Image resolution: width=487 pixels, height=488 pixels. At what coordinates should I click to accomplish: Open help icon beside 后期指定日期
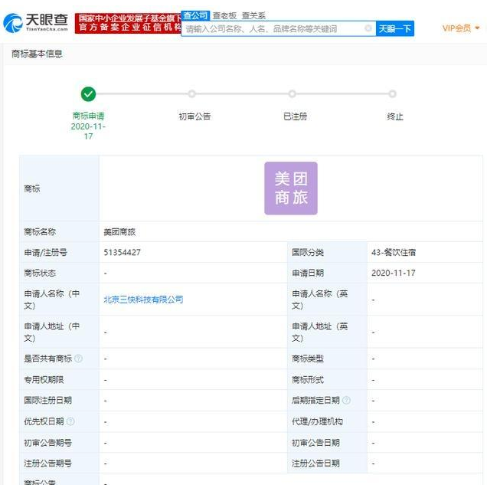click(346, 400)
